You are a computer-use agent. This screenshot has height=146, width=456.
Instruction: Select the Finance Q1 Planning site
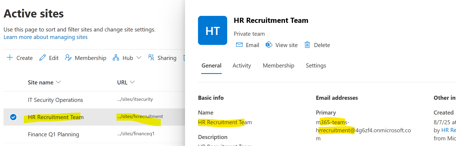(53, 134)
